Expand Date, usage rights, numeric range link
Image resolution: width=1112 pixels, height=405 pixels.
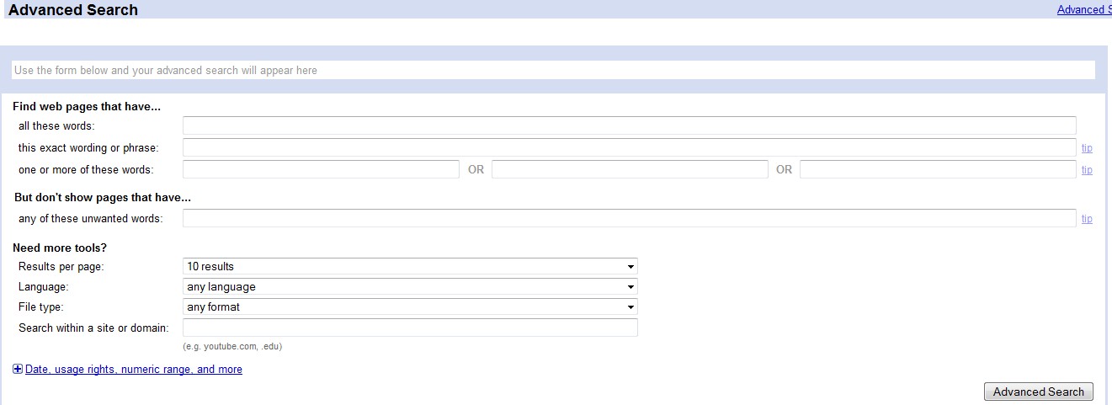[134, 369]
